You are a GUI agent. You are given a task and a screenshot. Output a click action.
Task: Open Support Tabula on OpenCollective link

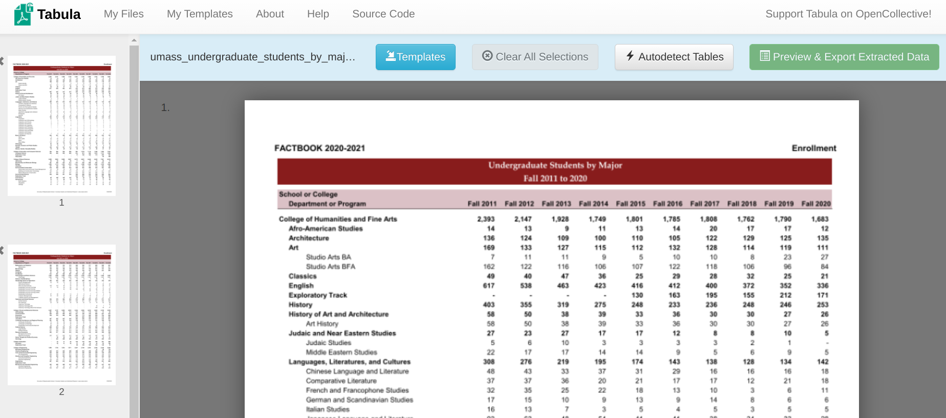tap(848, 14)
